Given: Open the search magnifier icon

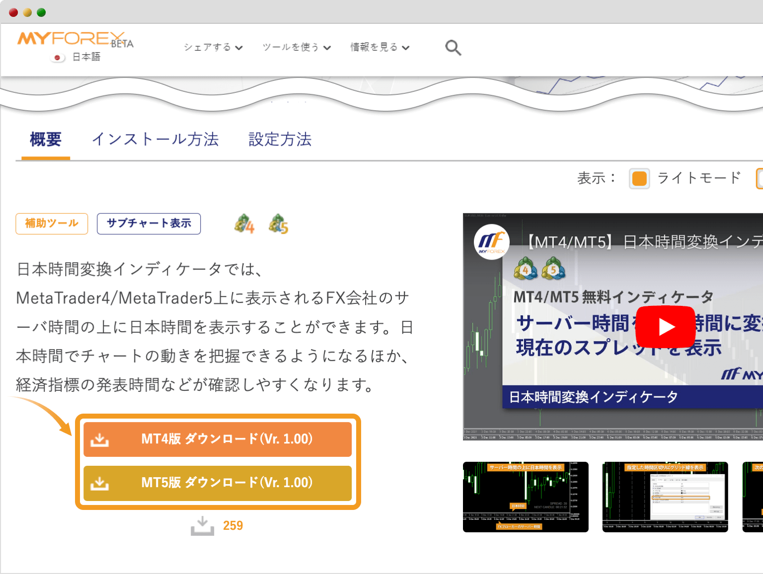Looking at the screenshot, I should coord(453,48).
